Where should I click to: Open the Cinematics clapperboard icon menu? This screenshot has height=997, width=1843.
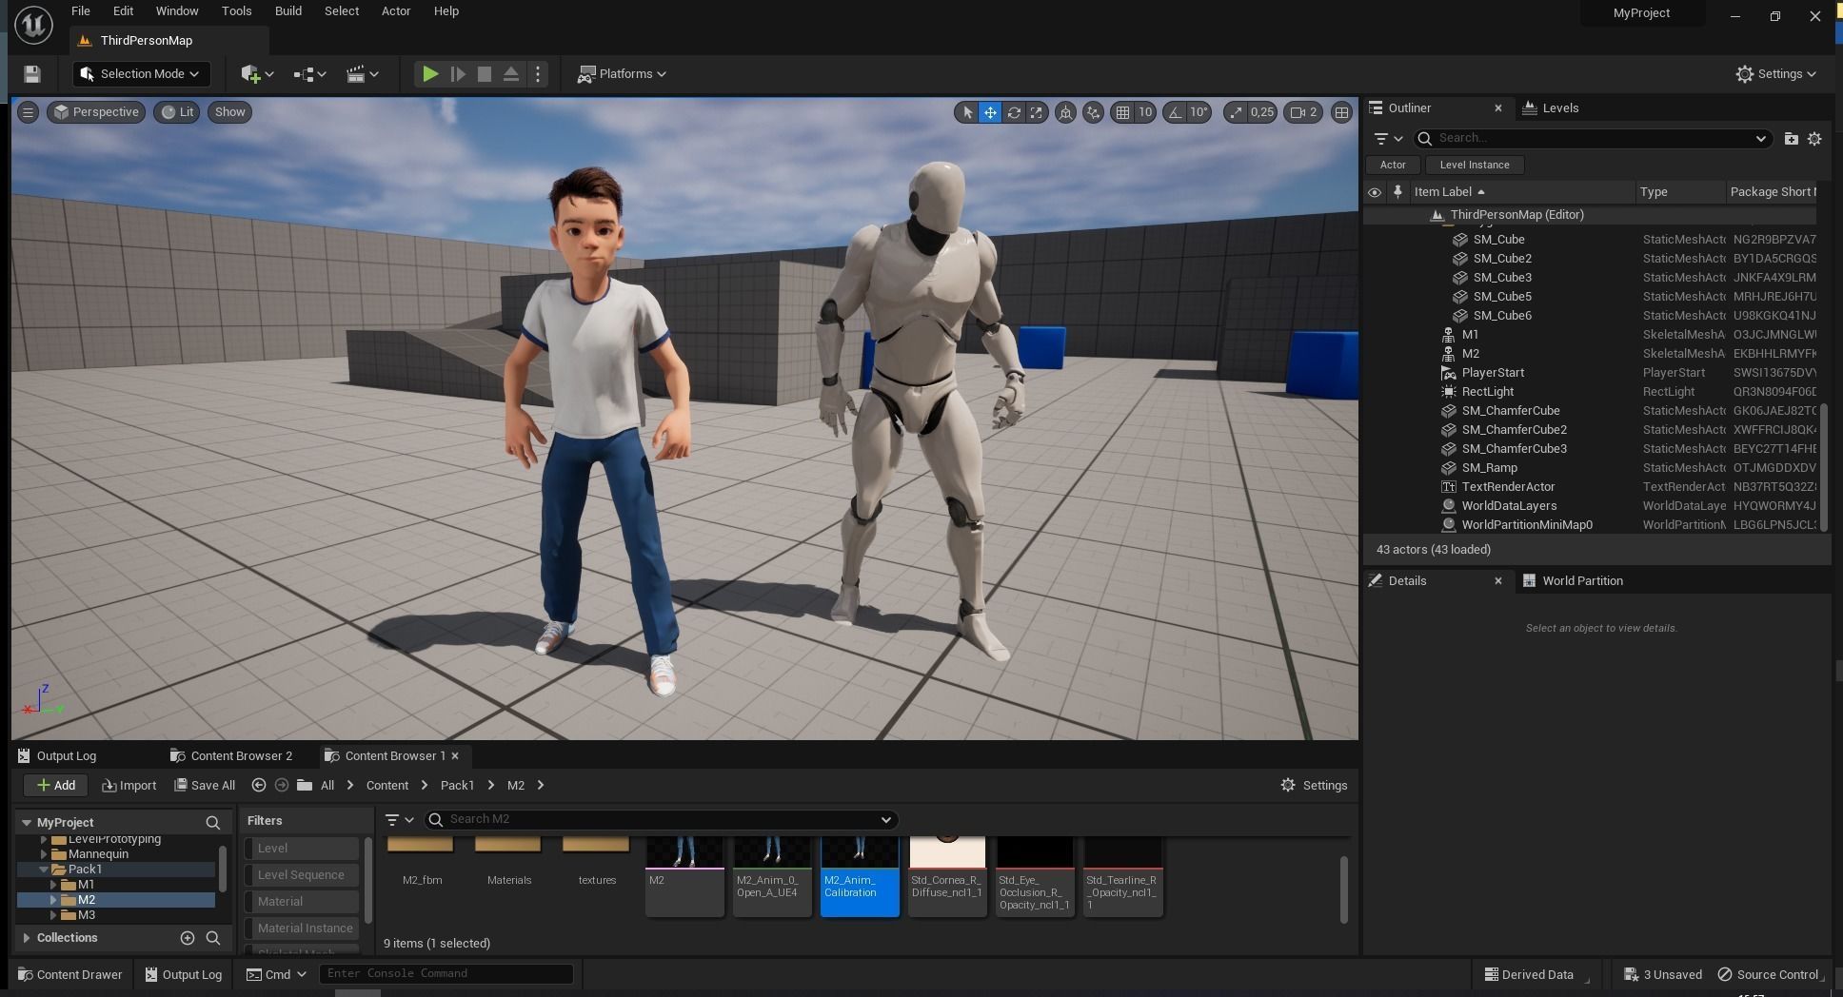click(x=362, y=74)
